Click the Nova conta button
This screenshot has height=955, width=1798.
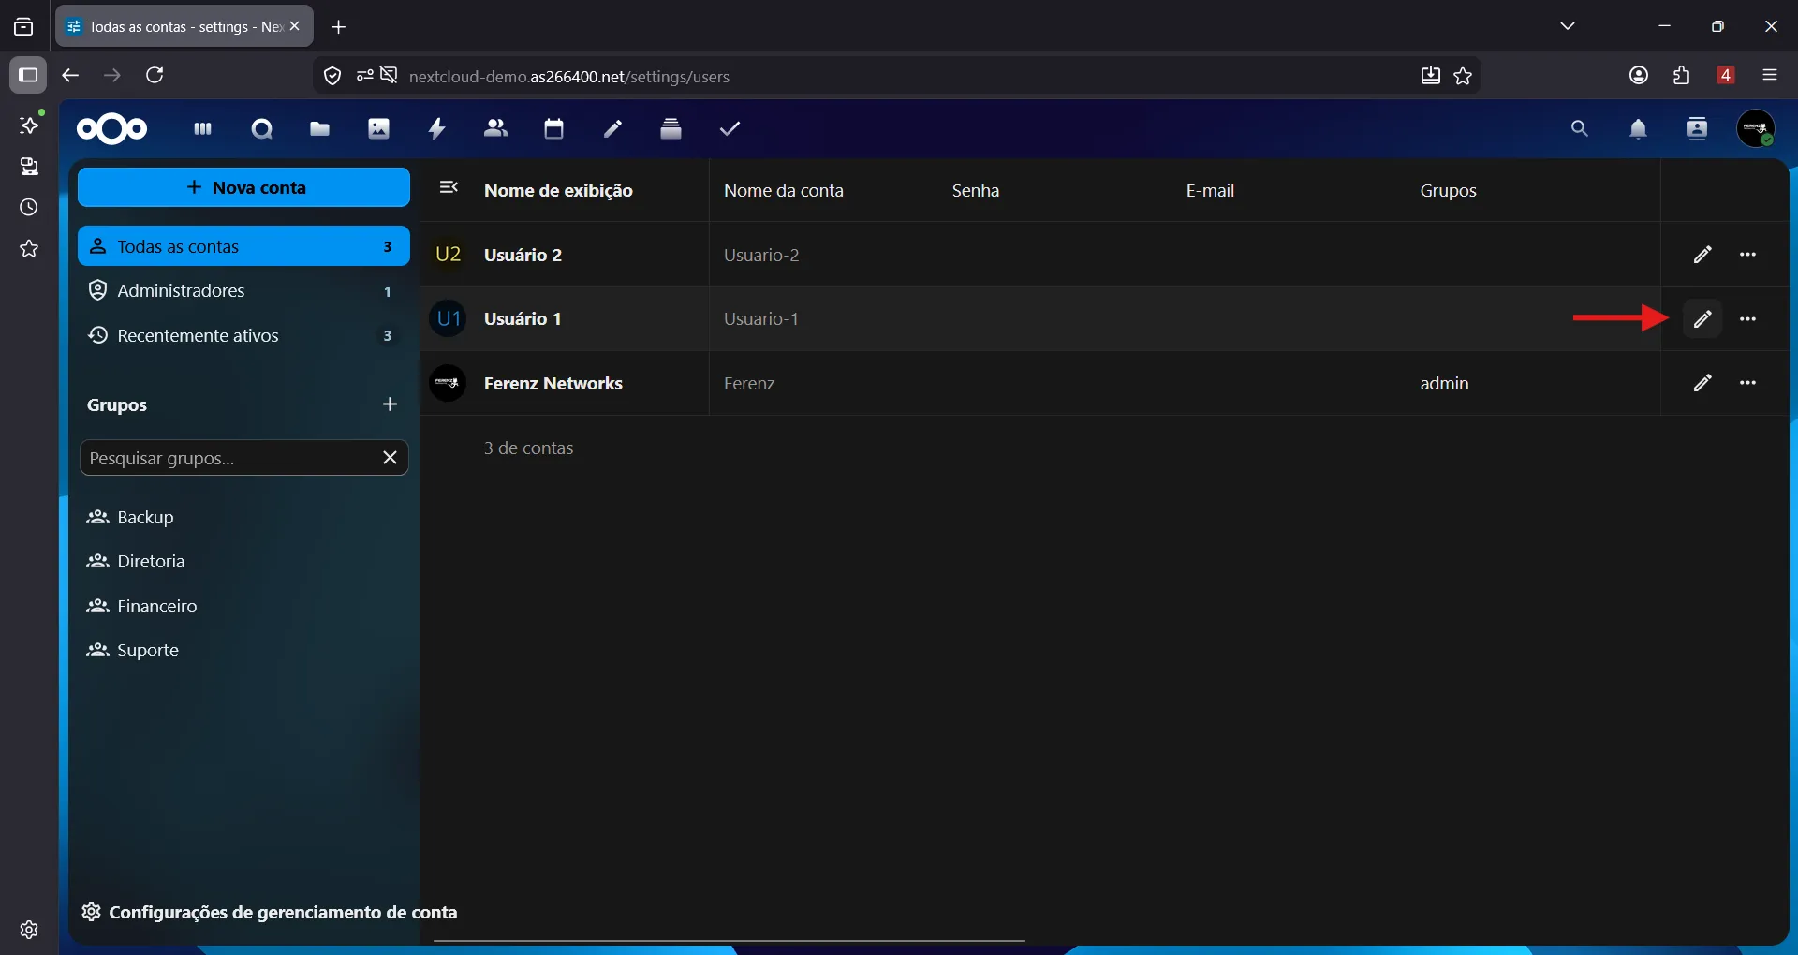point(244,187)
